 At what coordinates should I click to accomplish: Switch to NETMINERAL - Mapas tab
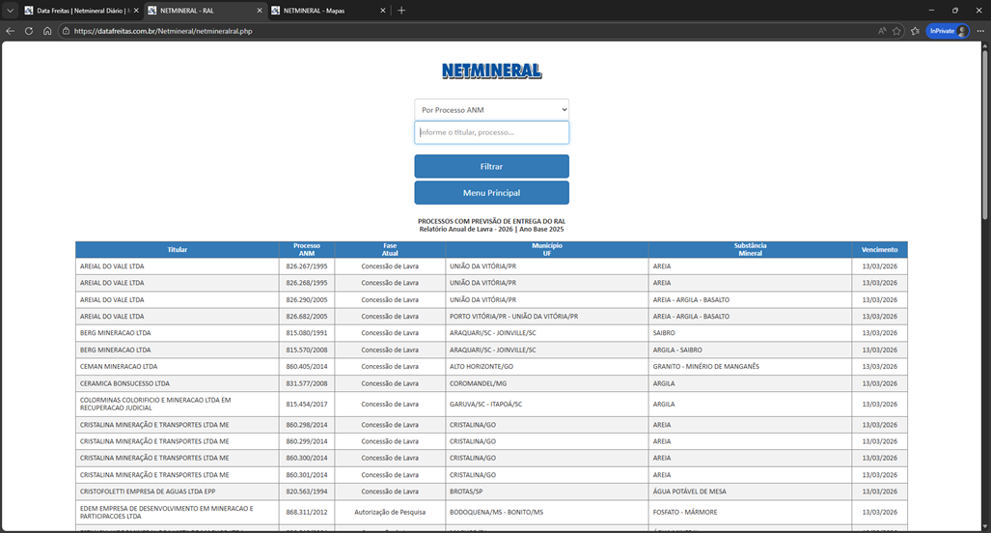[x=328, y=11]
